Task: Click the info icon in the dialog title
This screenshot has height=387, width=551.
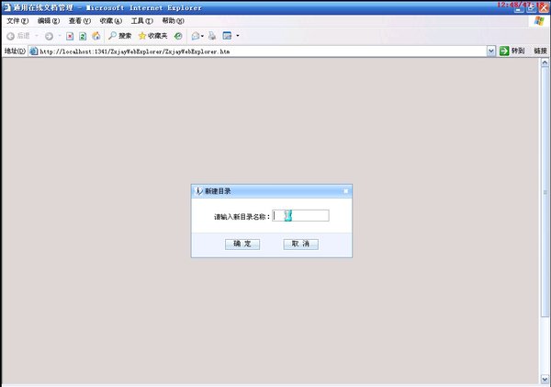Action: [x=199, y=191]
